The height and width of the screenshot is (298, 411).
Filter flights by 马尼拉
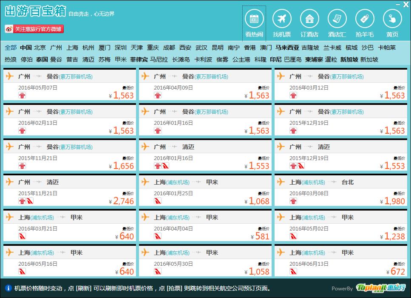pyautogui.click(x=159, y=59)
